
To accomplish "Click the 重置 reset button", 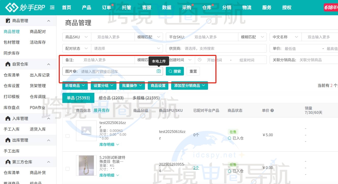I will tap(193, 71).
